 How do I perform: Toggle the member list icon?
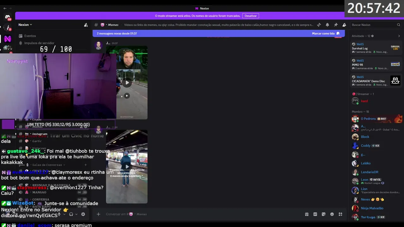[x=344, y=25]
